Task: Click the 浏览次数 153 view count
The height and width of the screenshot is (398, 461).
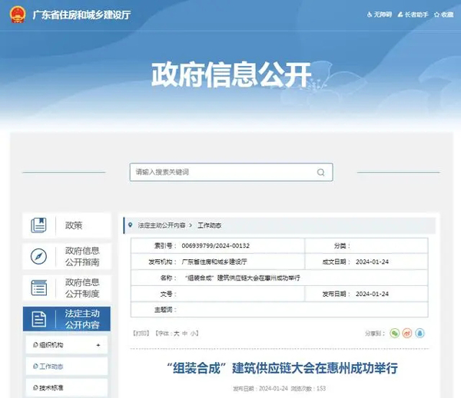Action: click(308, 389)
